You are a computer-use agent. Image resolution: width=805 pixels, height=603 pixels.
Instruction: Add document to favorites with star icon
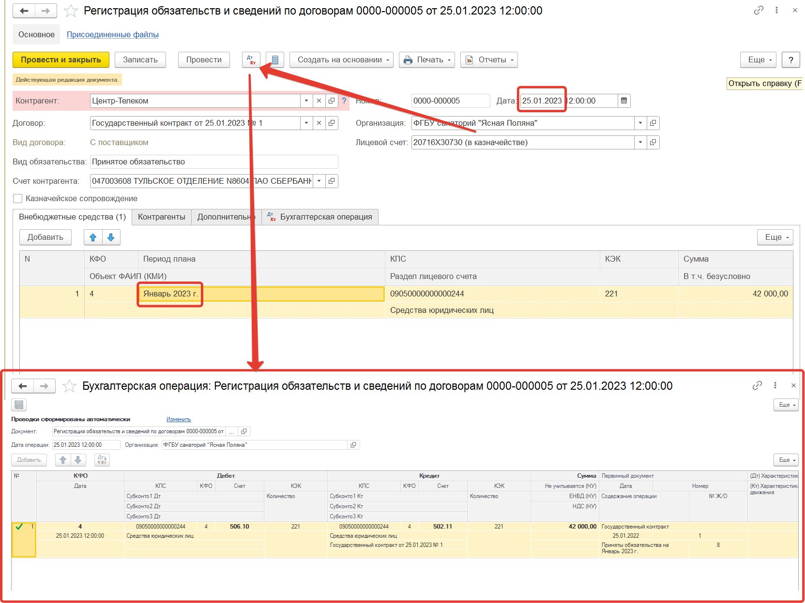point(71,11)
